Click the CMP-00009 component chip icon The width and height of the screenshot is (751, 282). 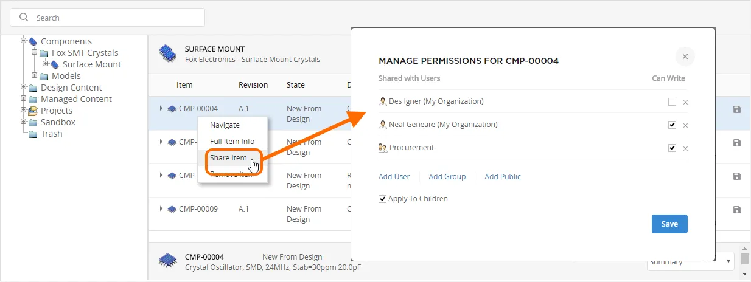pos(172,209)
